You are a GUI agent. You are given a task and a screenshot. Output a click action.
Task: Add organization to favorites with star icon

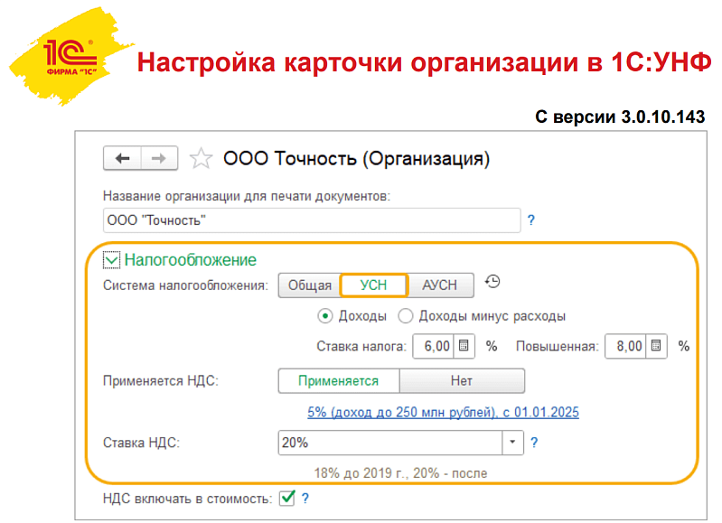[202, 159]
